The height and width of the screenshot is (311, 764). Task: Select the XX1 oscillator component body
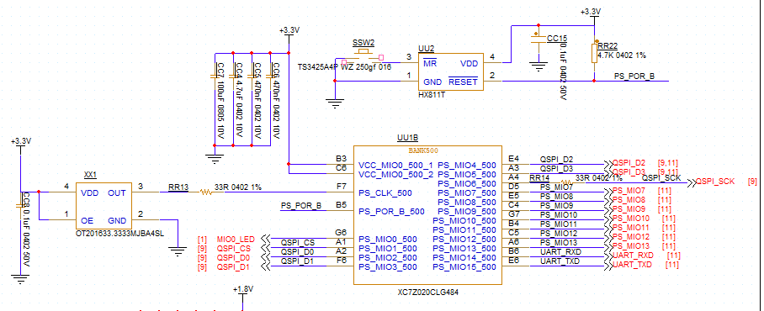coord(103,206)
